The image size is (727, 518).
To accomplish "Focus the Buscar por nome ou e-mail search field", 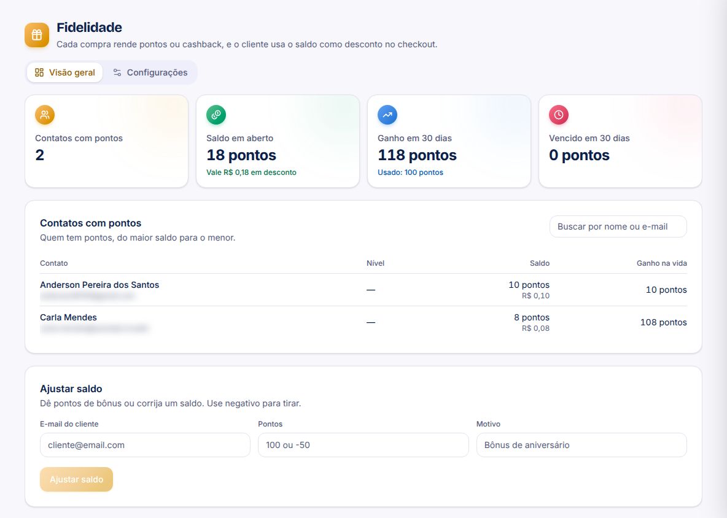I will [618, 226].
